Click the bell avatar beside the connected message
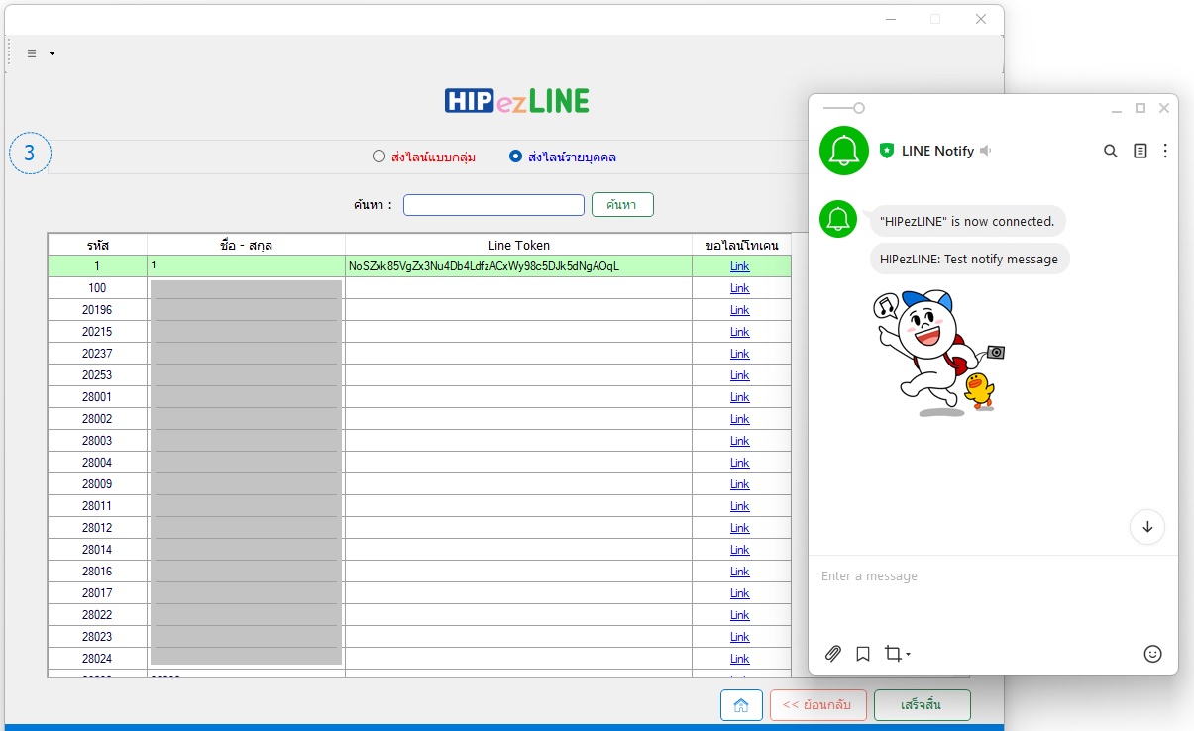 [x=838, y=219]
